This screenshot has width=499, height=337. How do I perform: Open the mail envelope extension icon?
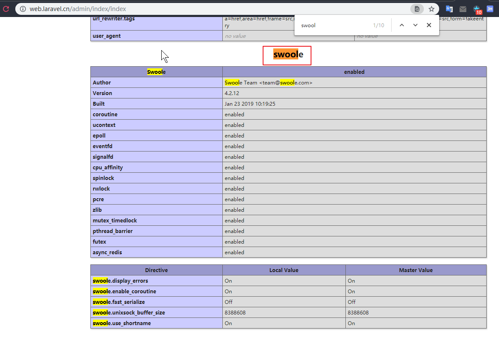coord(463,9)
